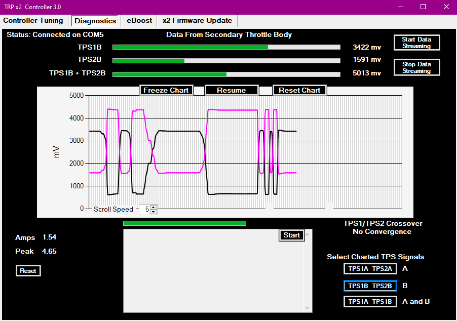Screen dimensions: 457x321
Task: Click the Data From Secondary Throttle Body heading
Action: 229,34
